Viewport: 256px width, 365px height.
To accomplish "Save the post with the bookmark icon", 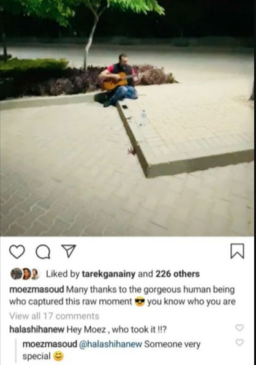I will 238,251.
